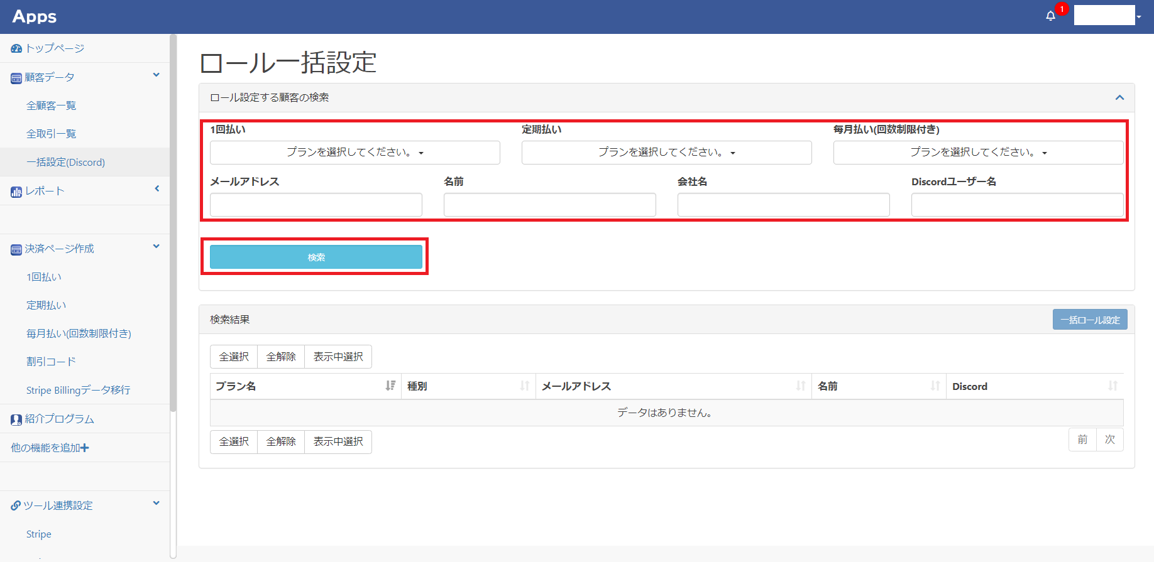Click top 全選択 button above table
1154x562 pixels.
tap(234, 357)
